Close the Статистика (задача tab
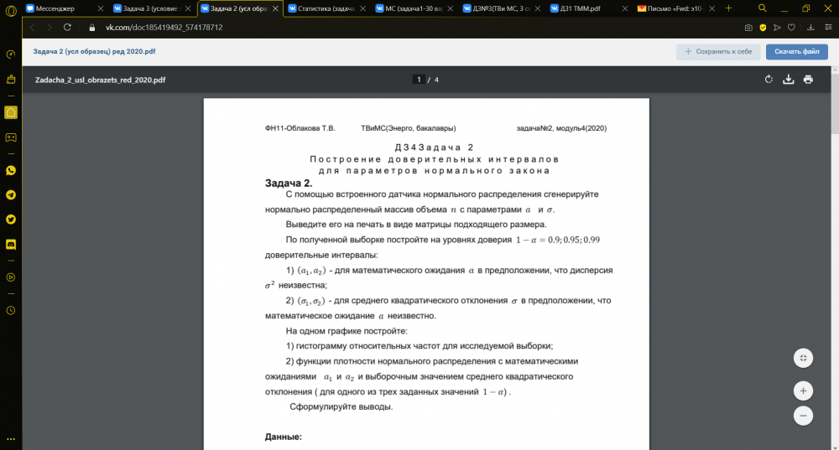839x450 pixels. [x=362, y=8]
